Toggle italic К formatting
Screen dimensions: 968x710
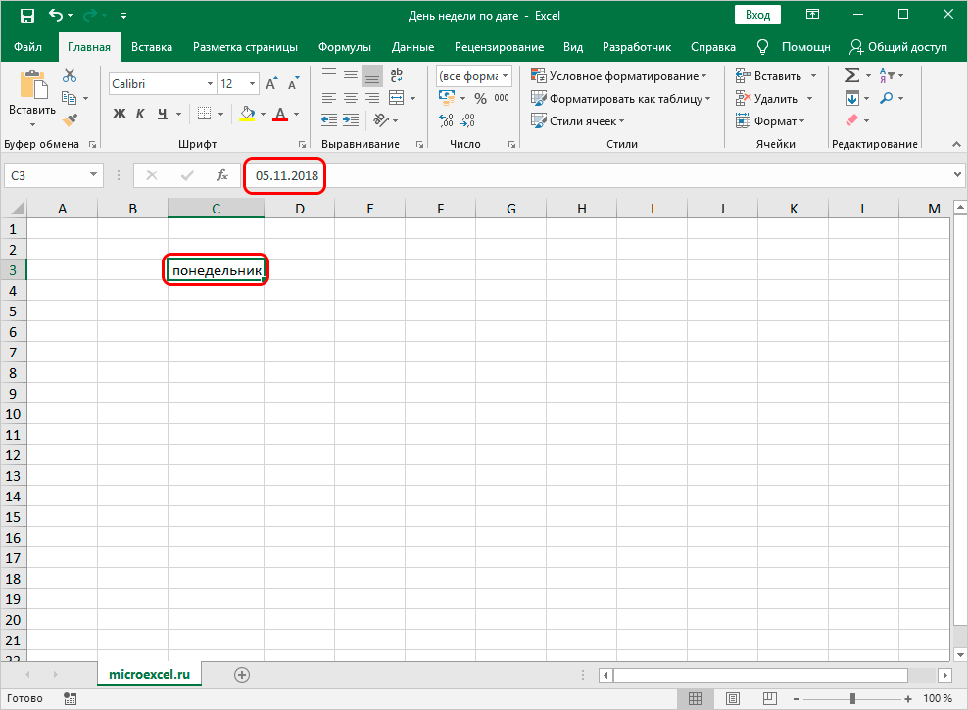coord(141,114)
